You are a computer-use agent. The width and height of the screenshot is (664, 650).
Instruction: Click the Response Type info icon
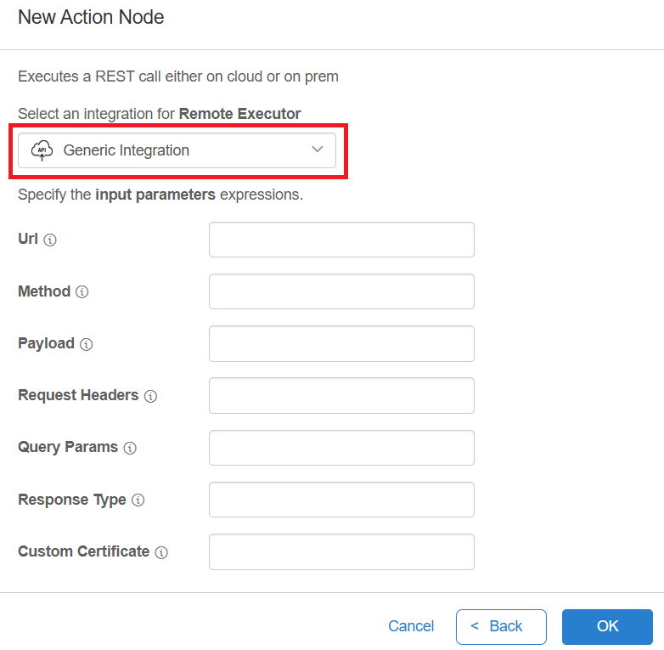[x=138, y=500]
